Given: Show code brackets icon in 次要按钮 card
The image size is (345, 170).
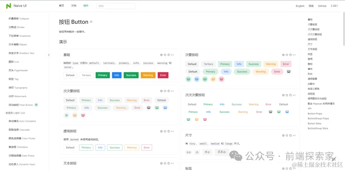Looking at the screenshot, I should 294,55.
